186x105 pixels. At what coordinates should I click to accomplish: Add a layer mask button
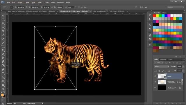(x=165, y=104)
